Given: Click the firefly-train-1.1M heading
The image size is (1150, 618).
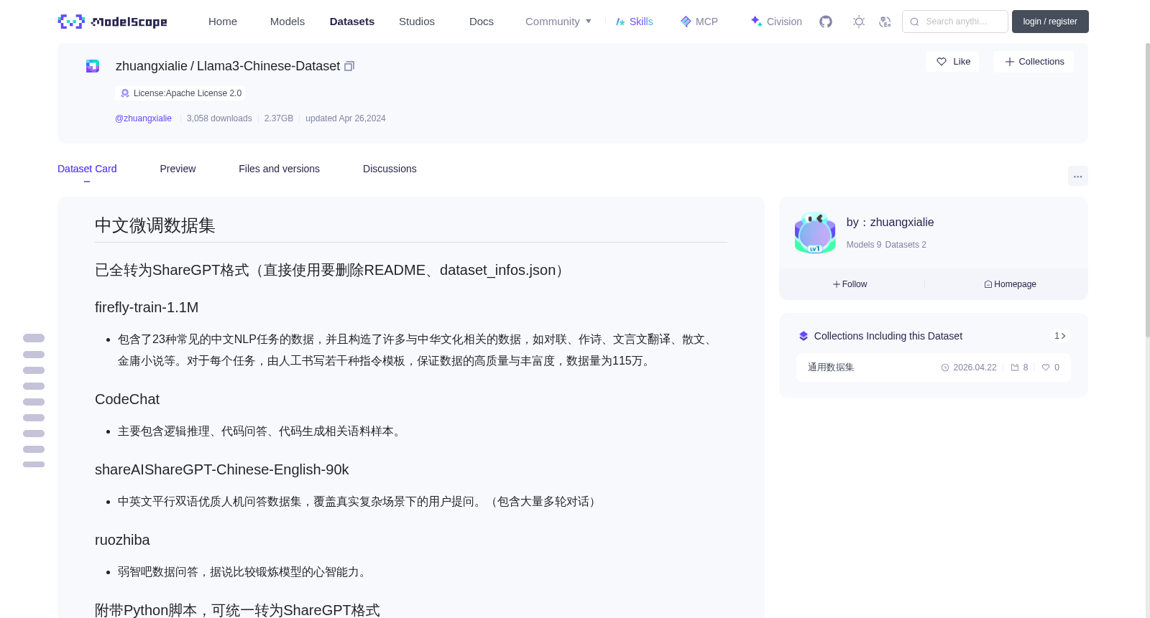Looking at the screenshot, I should point(147,307).
